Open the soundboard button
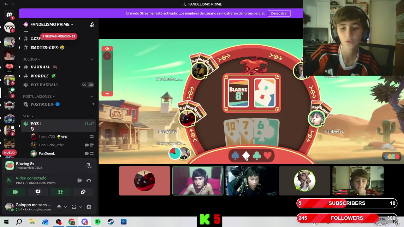 [x=83, y=192]
